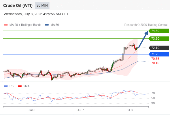Select the 74.30 green resistance price tag
Screen dimensions: 170x115
(159, 31)
